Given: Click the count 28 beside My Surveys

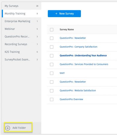Looking at the screenshot, I should click(37, 6).
